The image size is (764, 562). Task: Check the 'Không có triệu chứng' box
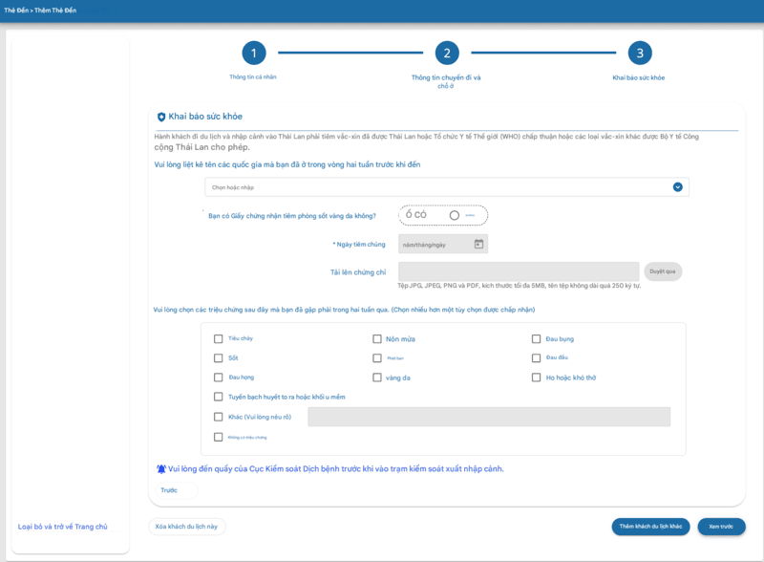click(219, 437)
